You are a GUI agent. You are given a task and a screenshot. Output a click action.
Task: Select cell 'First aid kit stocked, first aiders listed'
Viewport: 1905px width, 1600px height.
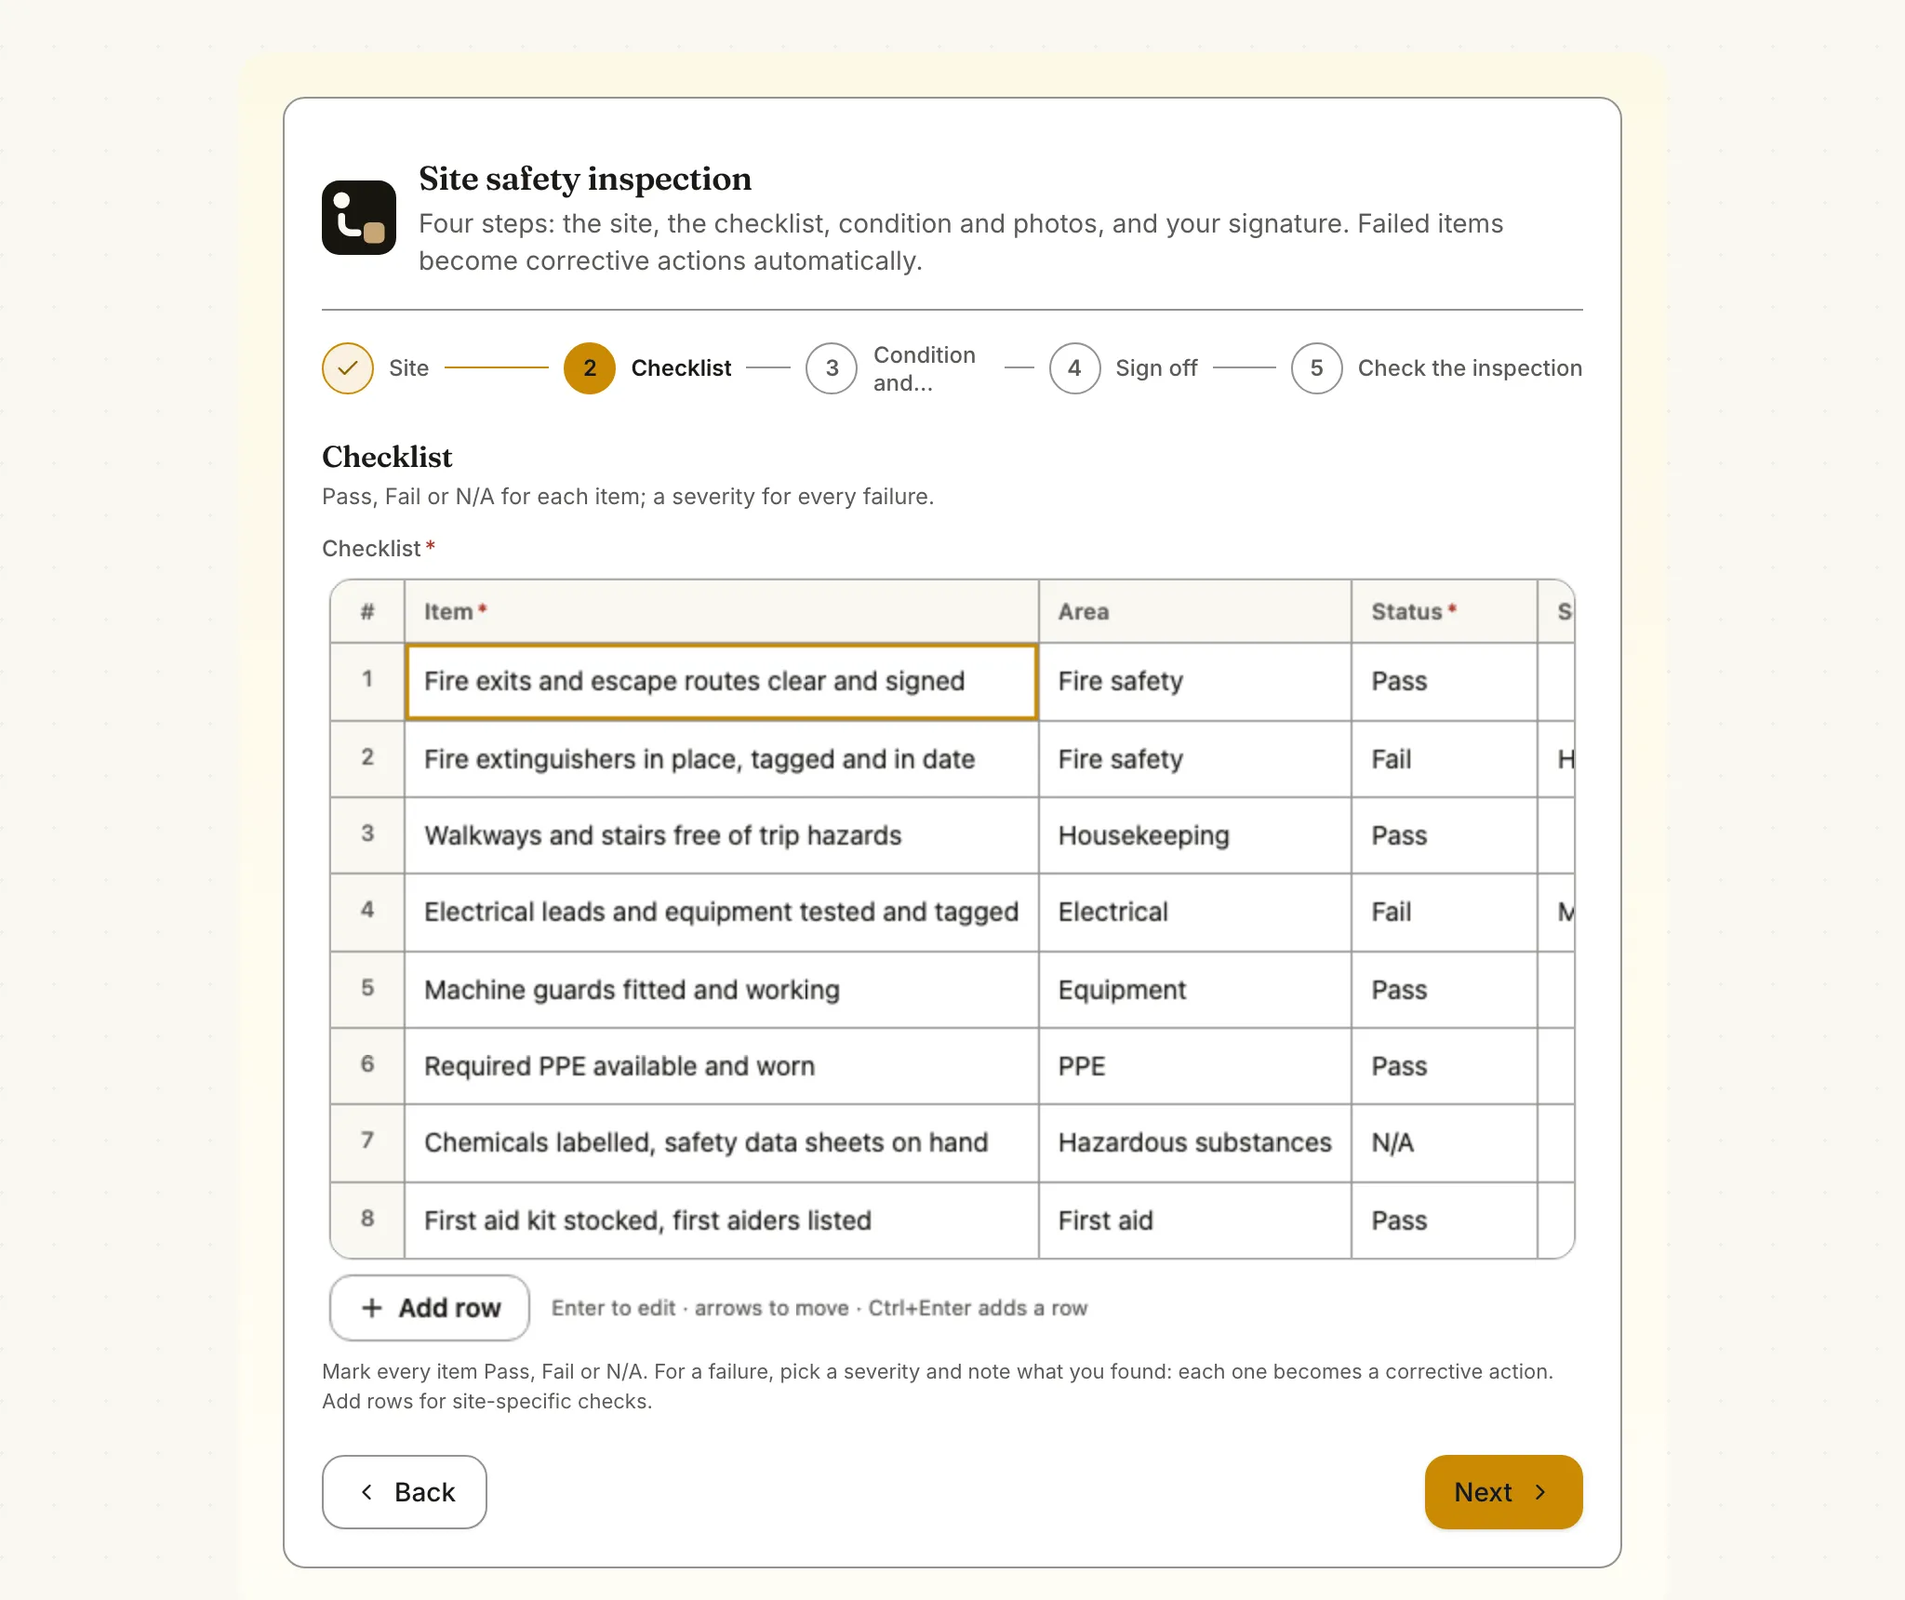pyautogui.click(x=722, y=1220)
